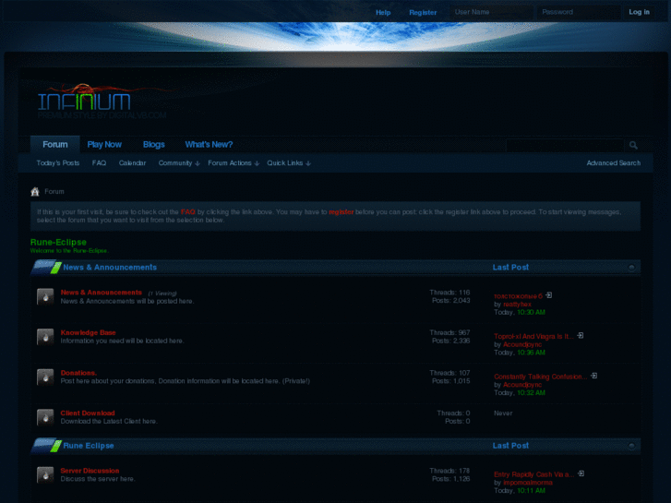Go to last post arrow beside Russian-titled thread
Screen dimensions: 671x503
tap(549, 295)
